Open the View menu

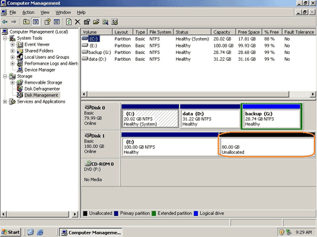coord(45,13)
